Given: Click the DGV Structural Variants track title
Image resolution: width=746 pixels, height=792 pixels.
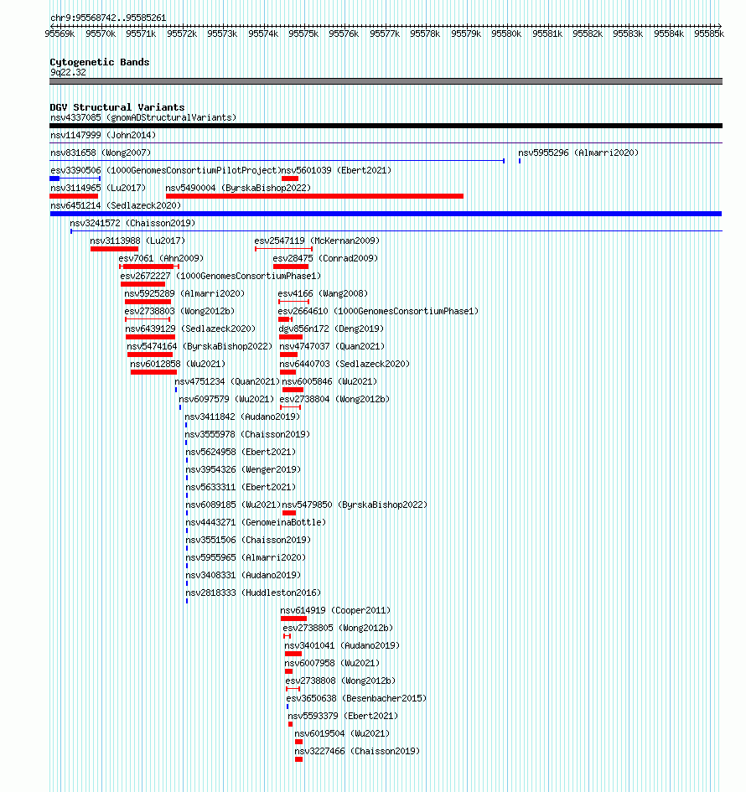Looking at the screenshot, I should pyautogui.click(x=117, y=107).
